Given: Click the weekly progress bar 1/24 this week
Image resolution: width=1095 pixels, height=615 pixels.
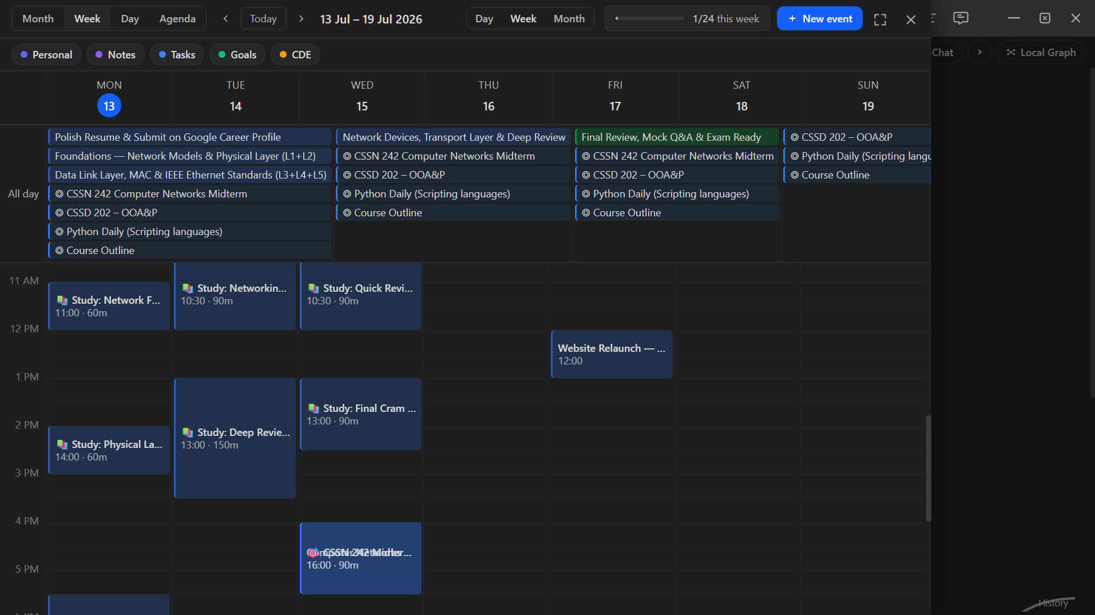Looking at the screenshot, I should point(687,18).
